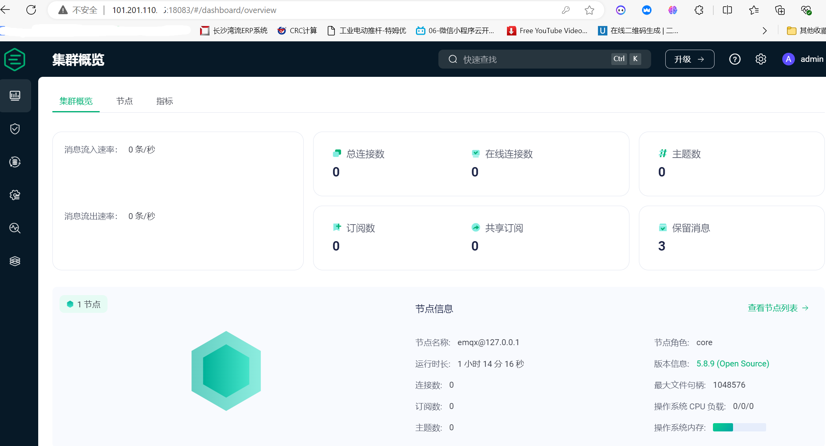Viewport: 826px width, 446px height.
Task: Switch to the 节点 tab
Action: tap(124, 101)
